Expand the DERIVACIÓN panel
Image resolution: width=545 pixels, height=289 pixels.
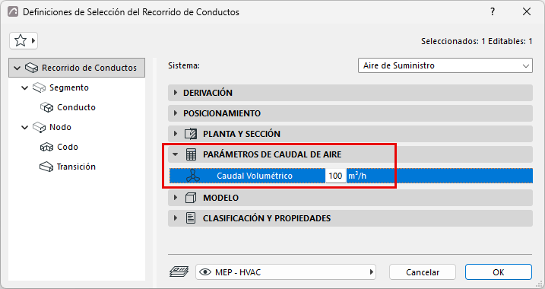tap(350, 93)
